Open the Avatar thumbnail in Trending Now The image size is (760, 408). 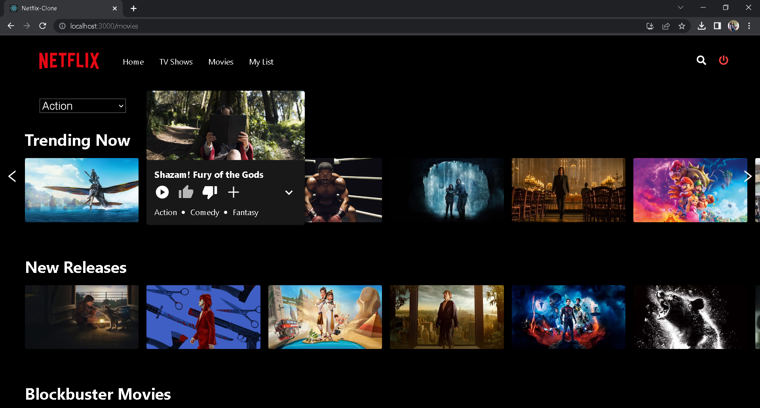click(82, 190)
